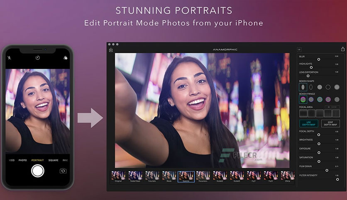Pick the teal-ringed bokeh fringe option
Viewport: 347px width, 200px height.
pyautogui.click(x=320, y=100)
